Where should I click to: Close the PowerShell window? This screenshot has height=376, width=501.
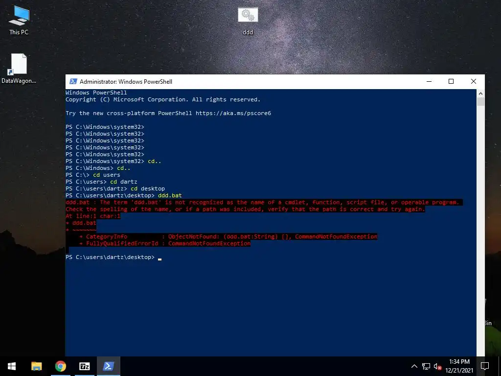coord(474,82)
